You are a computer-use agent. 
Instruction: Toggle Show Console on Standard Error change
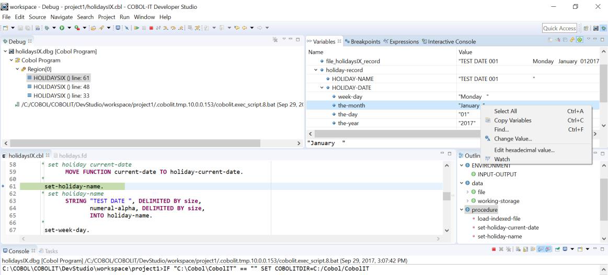coord(548,249)
